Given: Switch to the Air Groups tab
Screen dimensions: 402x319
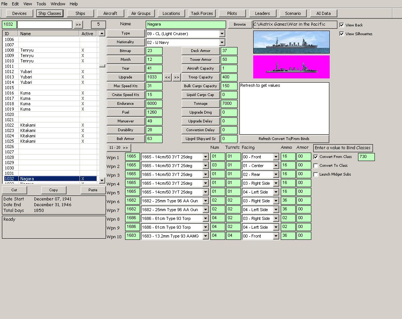Looking at the screenshot, I should pos(141,13).
